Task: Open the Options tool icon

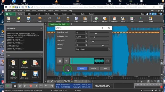Action: 151,19
